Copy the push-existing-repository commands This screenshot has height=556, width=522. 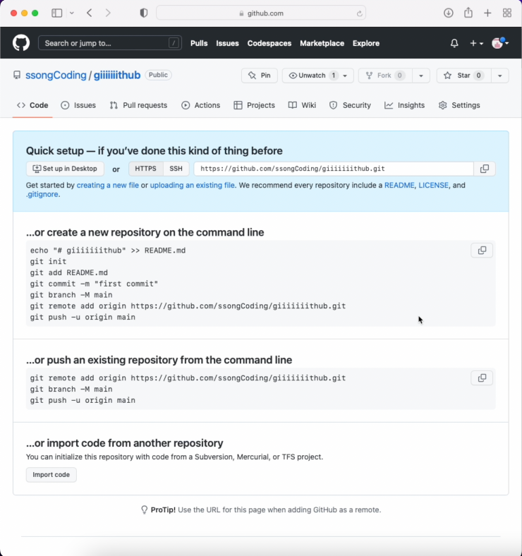(x=482, y=378)
